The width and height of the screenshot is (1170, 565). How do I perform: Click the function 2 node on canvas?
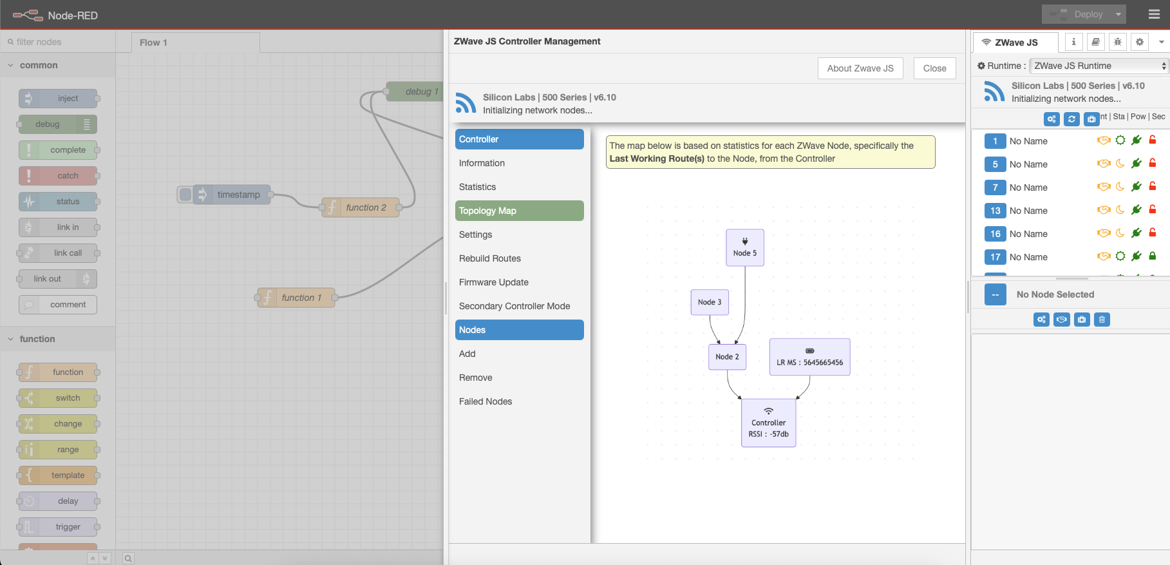[361, 207]
